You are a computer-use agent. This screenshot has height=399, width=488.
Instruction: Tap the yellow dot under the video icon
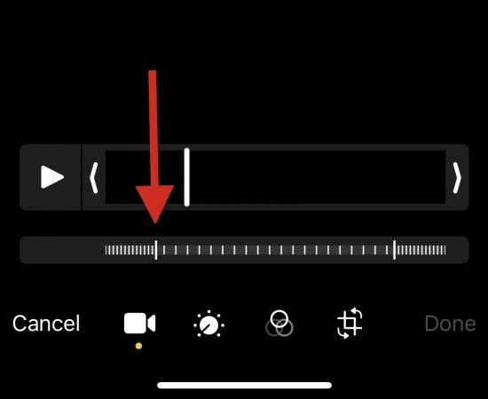point(138,346)
